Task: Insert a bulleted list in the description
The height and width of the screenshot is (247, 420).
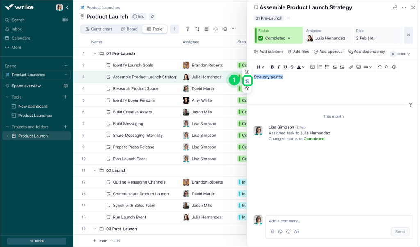Action: tap(327, 67)
